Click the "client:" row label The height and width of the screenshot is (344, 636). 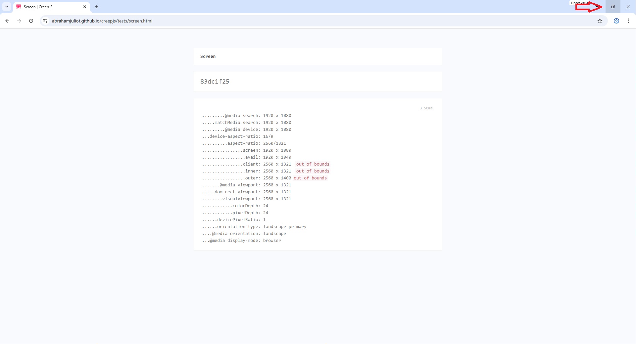click(252, 164)
